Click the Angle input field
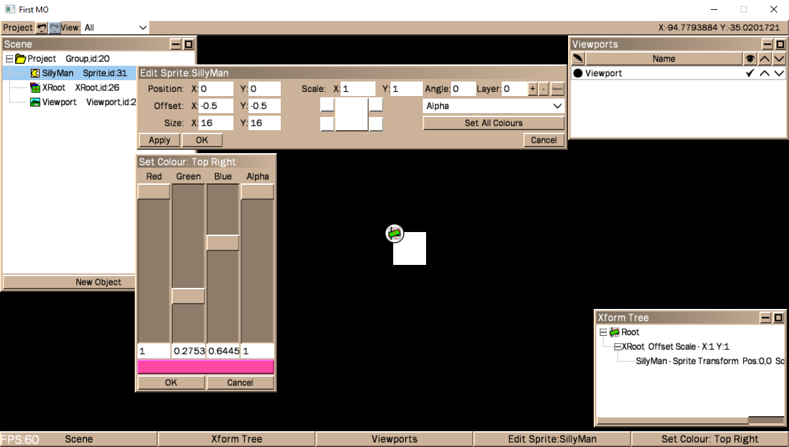The height and width of the screenshot is (447, 789). 463,89
